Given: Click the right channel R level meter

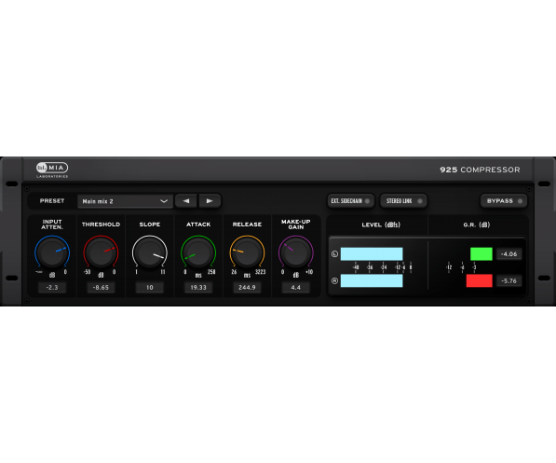Looking at the screenshot, I should [372, 280].
